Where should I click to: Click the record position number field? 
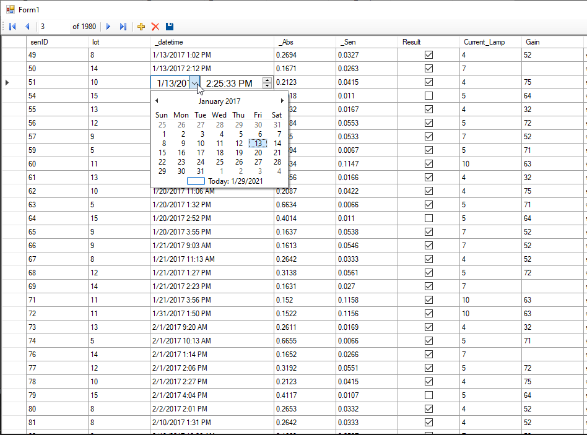pyautogui.click(x=53, y=27)
